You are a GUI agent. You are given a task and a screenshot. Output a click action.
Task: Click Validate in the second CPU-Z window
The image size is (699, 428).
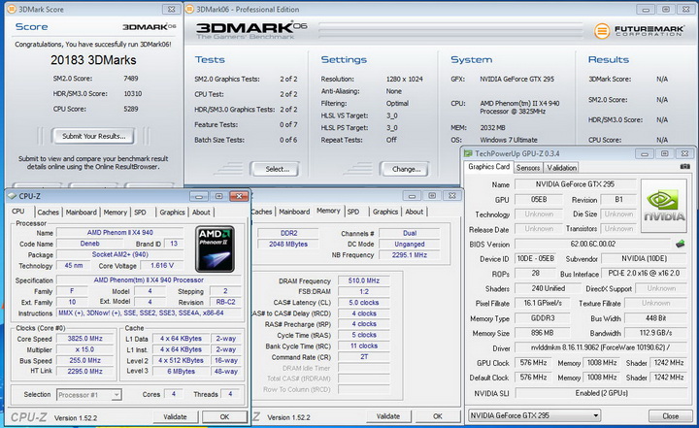[x=388, y=416]
